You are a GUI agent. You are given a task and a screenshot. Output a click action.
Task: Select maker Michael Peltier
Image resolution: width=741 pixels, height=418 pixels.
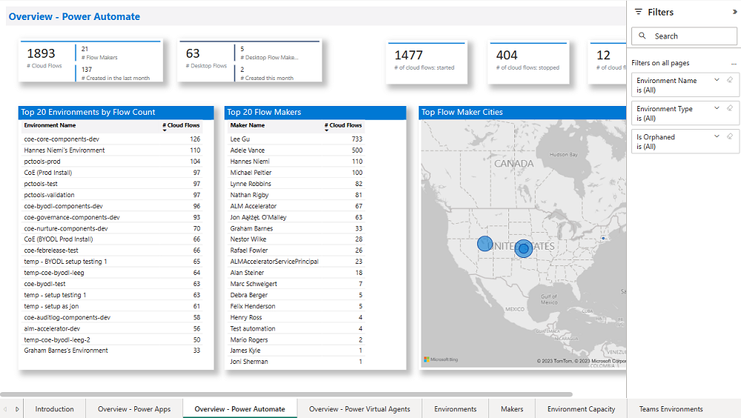point(296,173)
